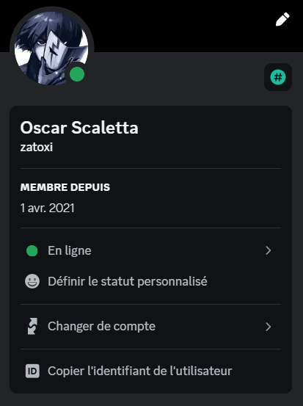The height and width of the screenshot is (406, 303).
Task: Expand the Changer de compte chevron
Action: coord(269,327)
